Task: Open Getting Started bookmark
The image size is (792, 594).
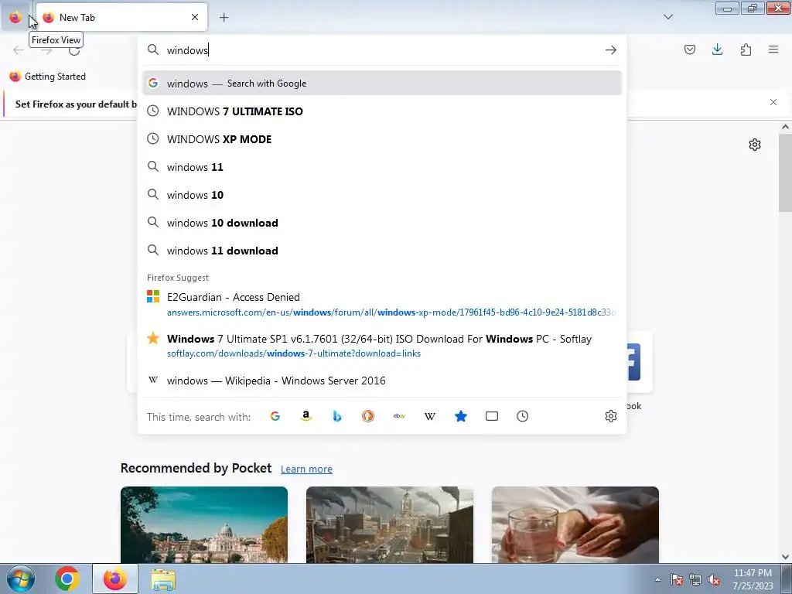Action: 48,77
